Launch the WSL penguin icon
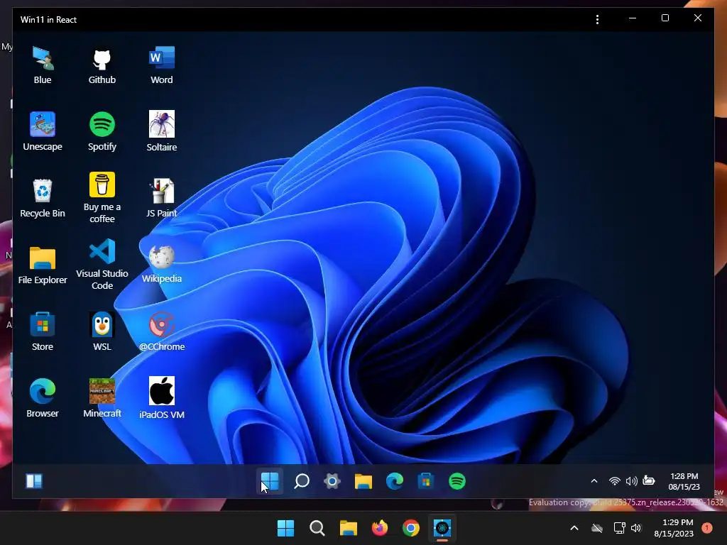 [102, 332]
